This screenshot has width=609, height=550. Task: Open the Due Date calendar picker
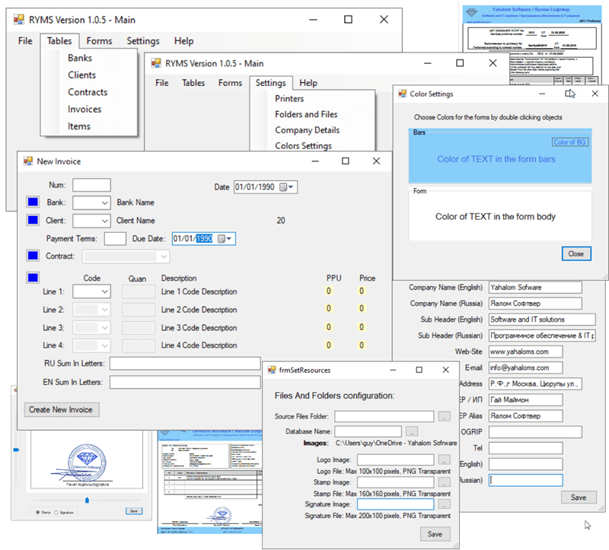point(225,239)
